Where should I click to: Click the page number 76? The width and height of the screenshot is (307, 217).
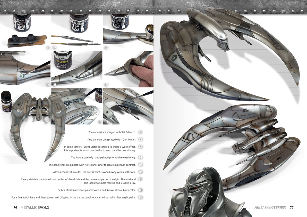click(x=15, y=207)
